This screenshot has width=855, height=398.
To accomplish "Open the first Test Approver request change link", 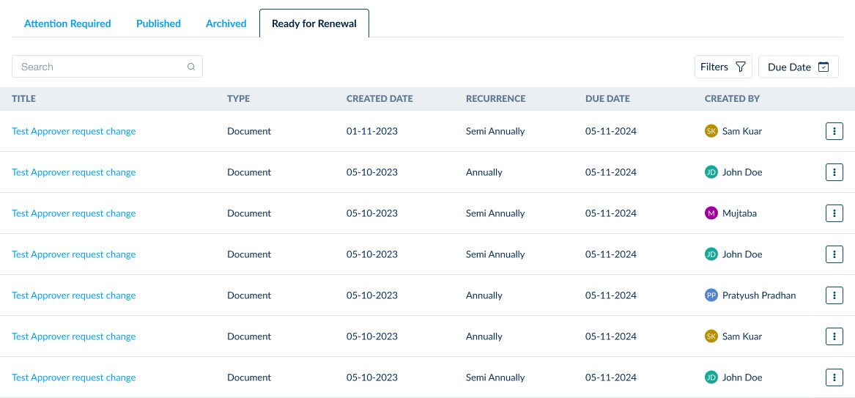I will tap(74, 131).
